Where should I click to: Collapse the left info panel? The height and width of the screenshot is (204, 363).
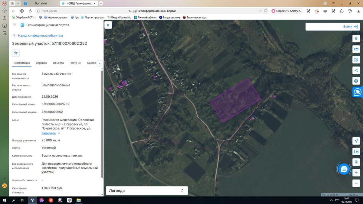coord(108,25)
